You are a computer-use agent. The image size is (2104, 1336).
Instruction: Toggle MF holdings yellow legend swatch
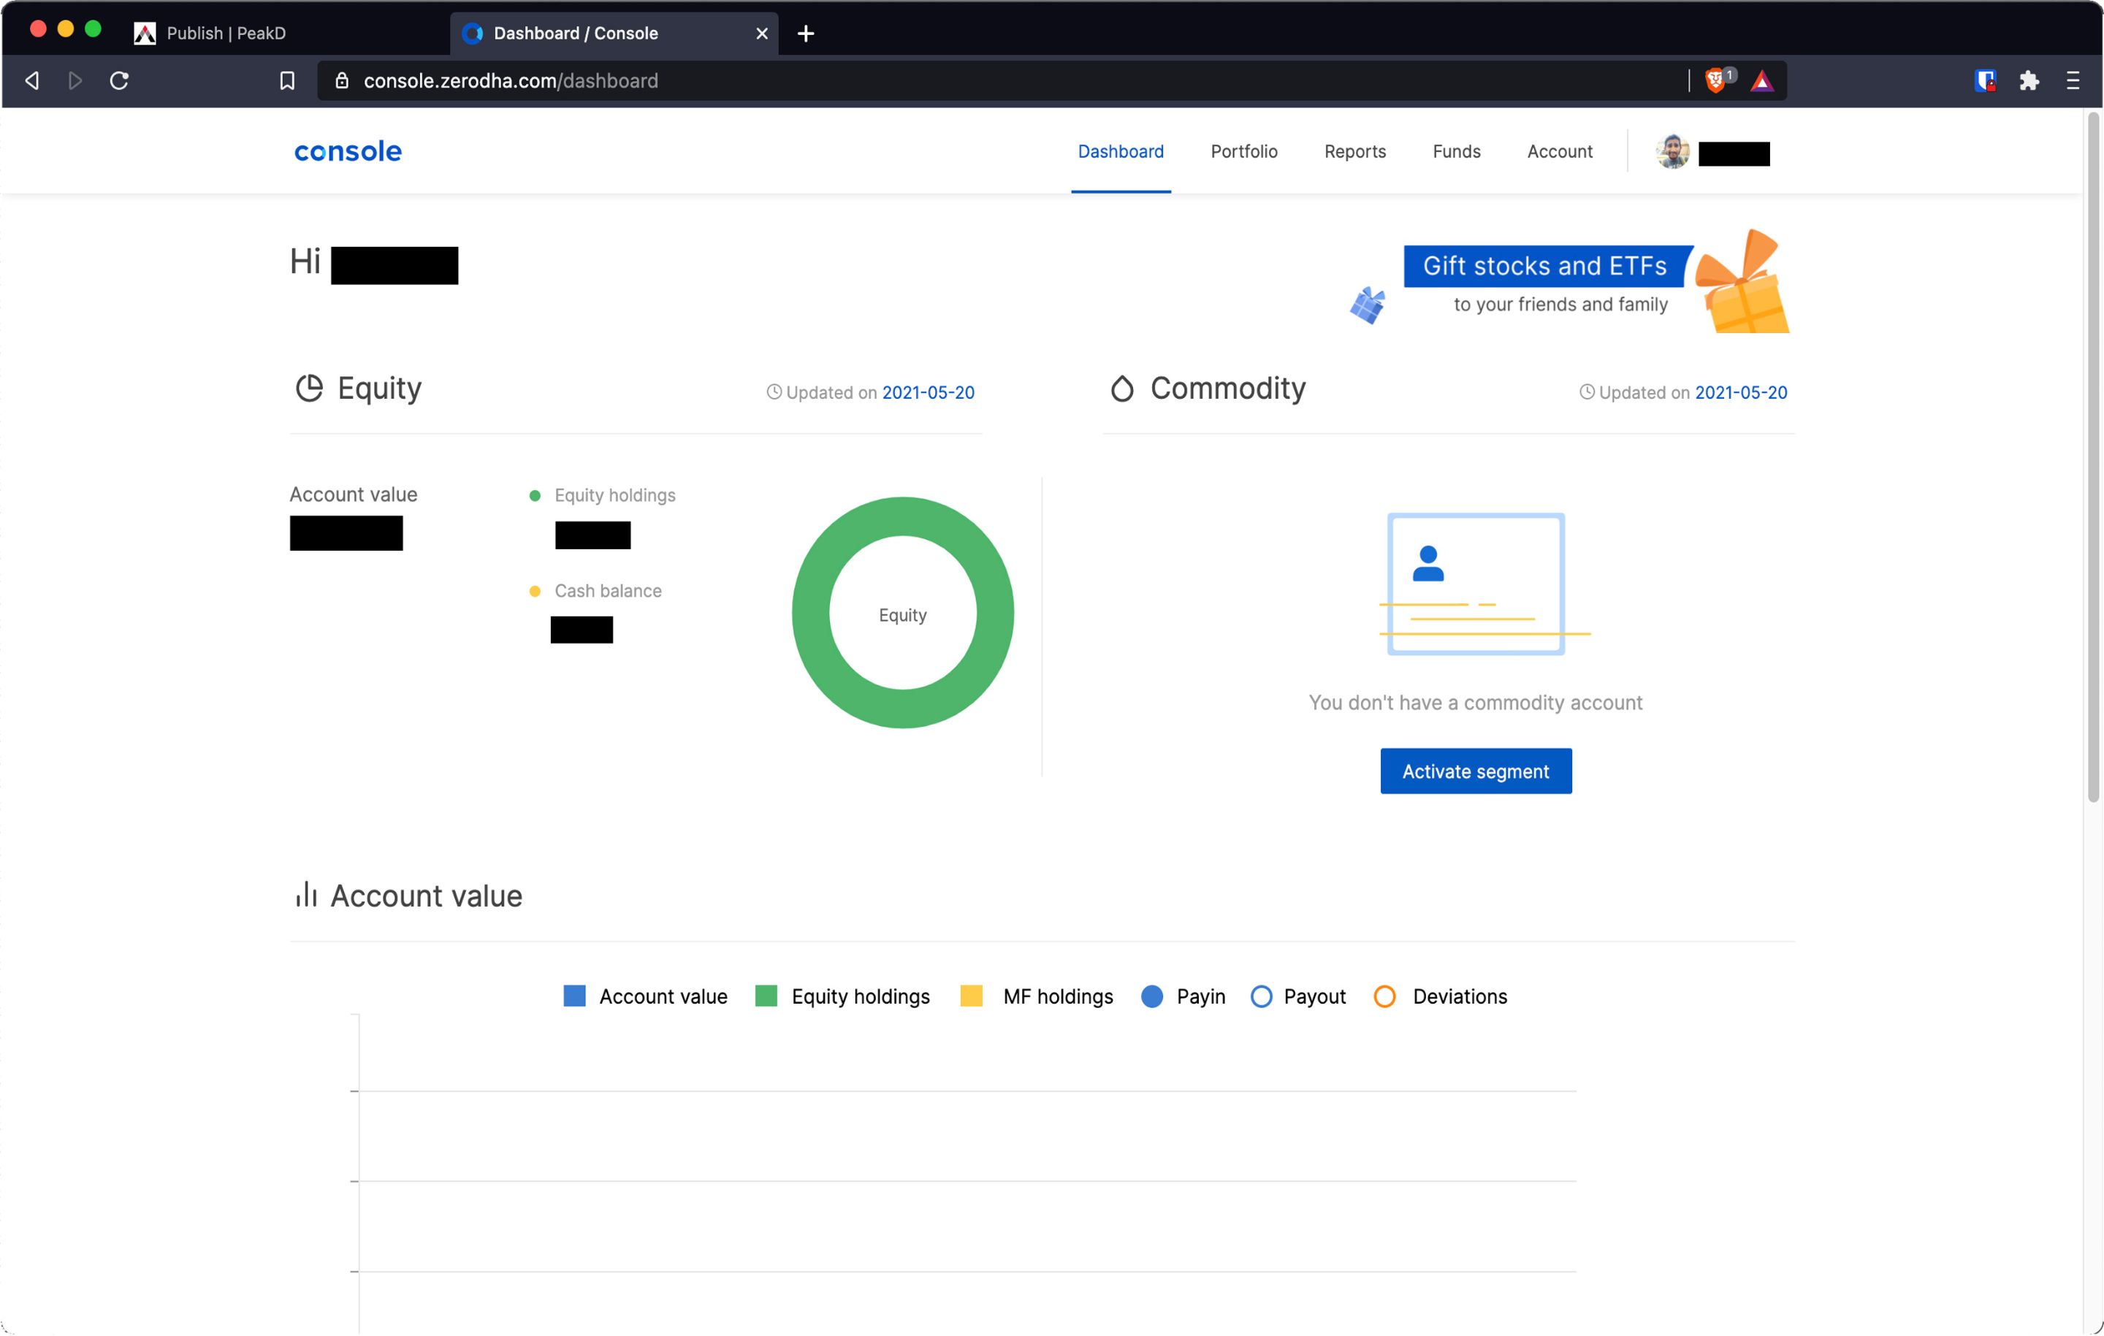coord(971,996)
